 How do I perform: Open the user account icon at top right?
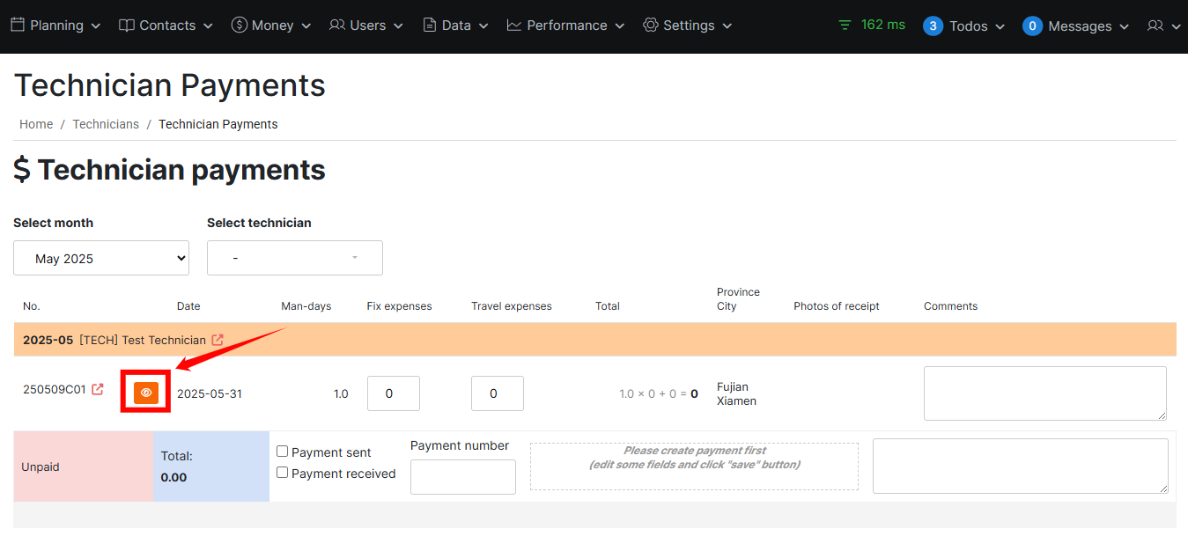pyautogui.click(x=1158, y=26)
